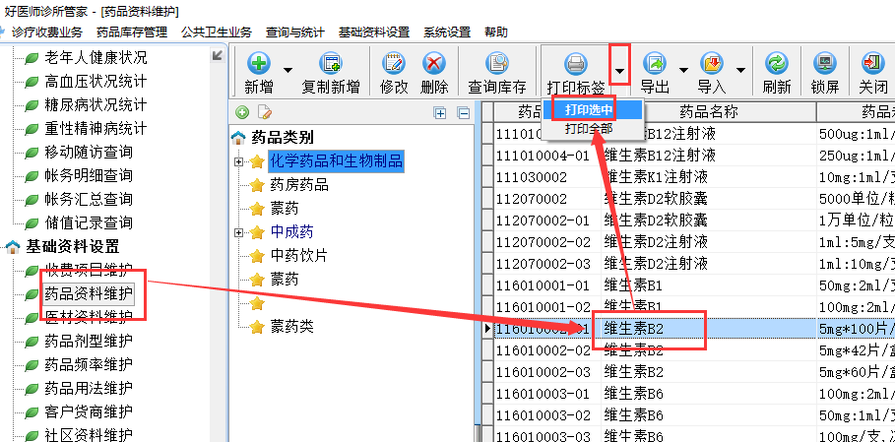Viewport: 895px width, 442px height.
Task: Select the 中成药 category
Action: point(291,231)
